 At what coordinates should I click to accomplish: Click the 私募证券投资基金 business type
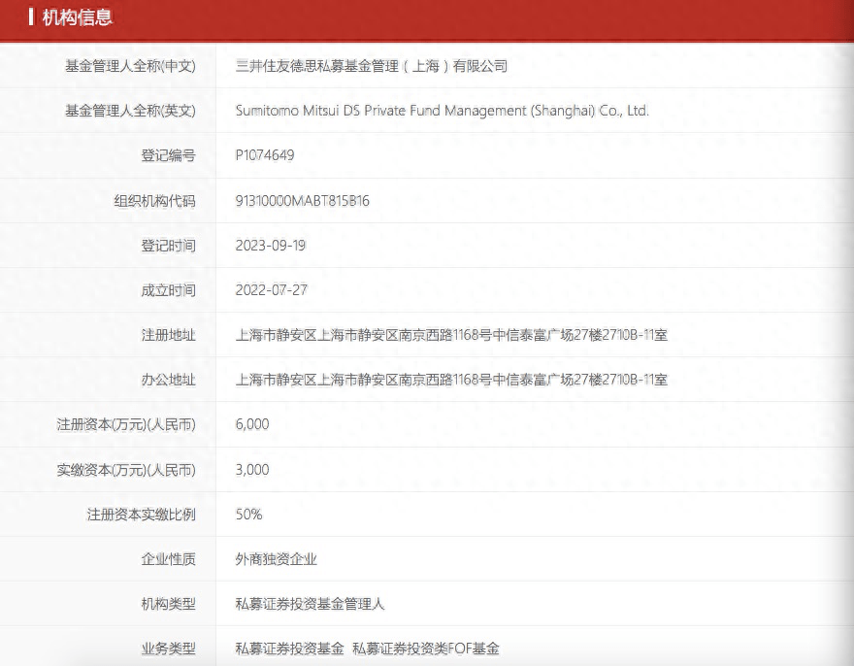[x=290, y=649]
